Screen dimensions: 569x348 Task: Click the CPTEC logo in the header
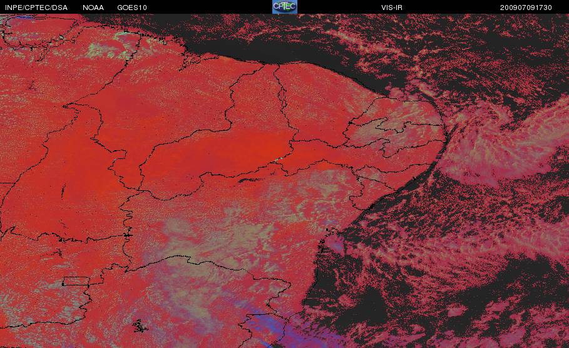click(x=284, y=7)
